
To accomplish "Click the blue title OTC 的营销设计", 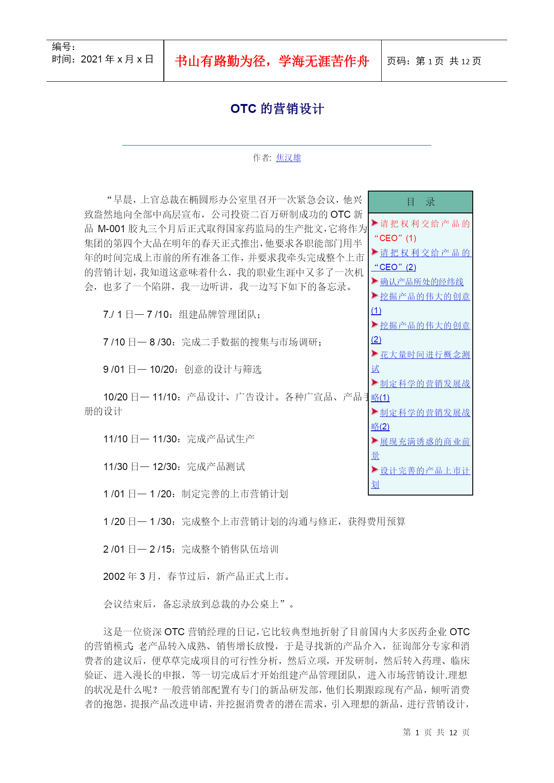I will pos(277,109).
